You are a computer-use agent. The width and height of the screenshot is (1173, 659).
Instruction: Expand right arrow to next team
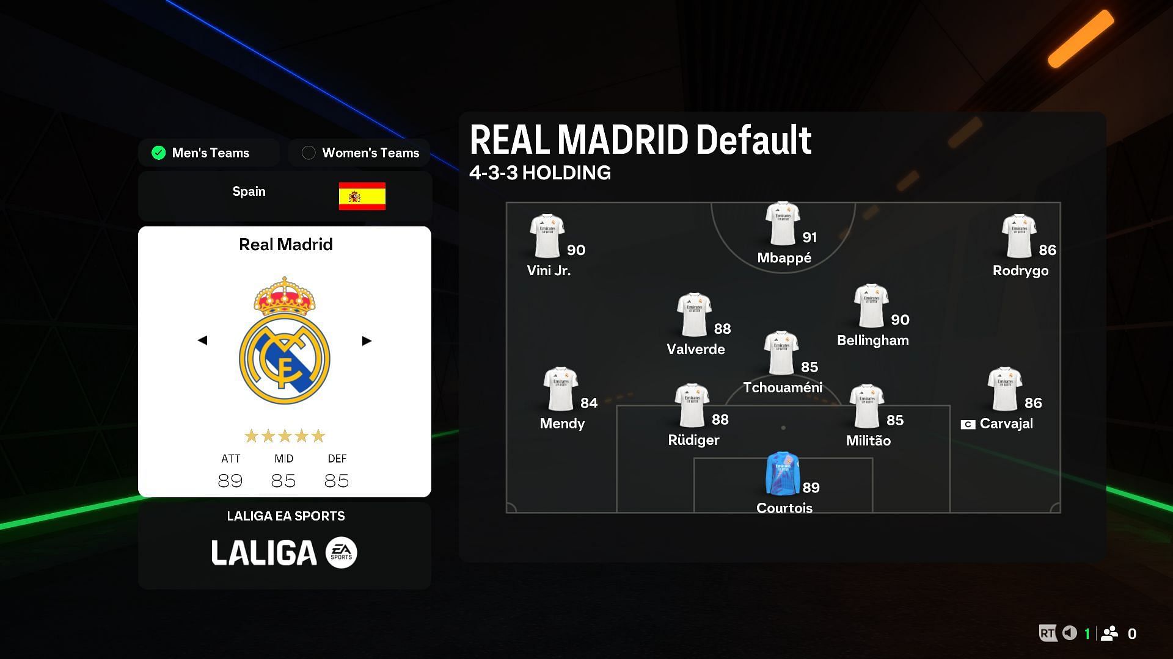[367, 340]
